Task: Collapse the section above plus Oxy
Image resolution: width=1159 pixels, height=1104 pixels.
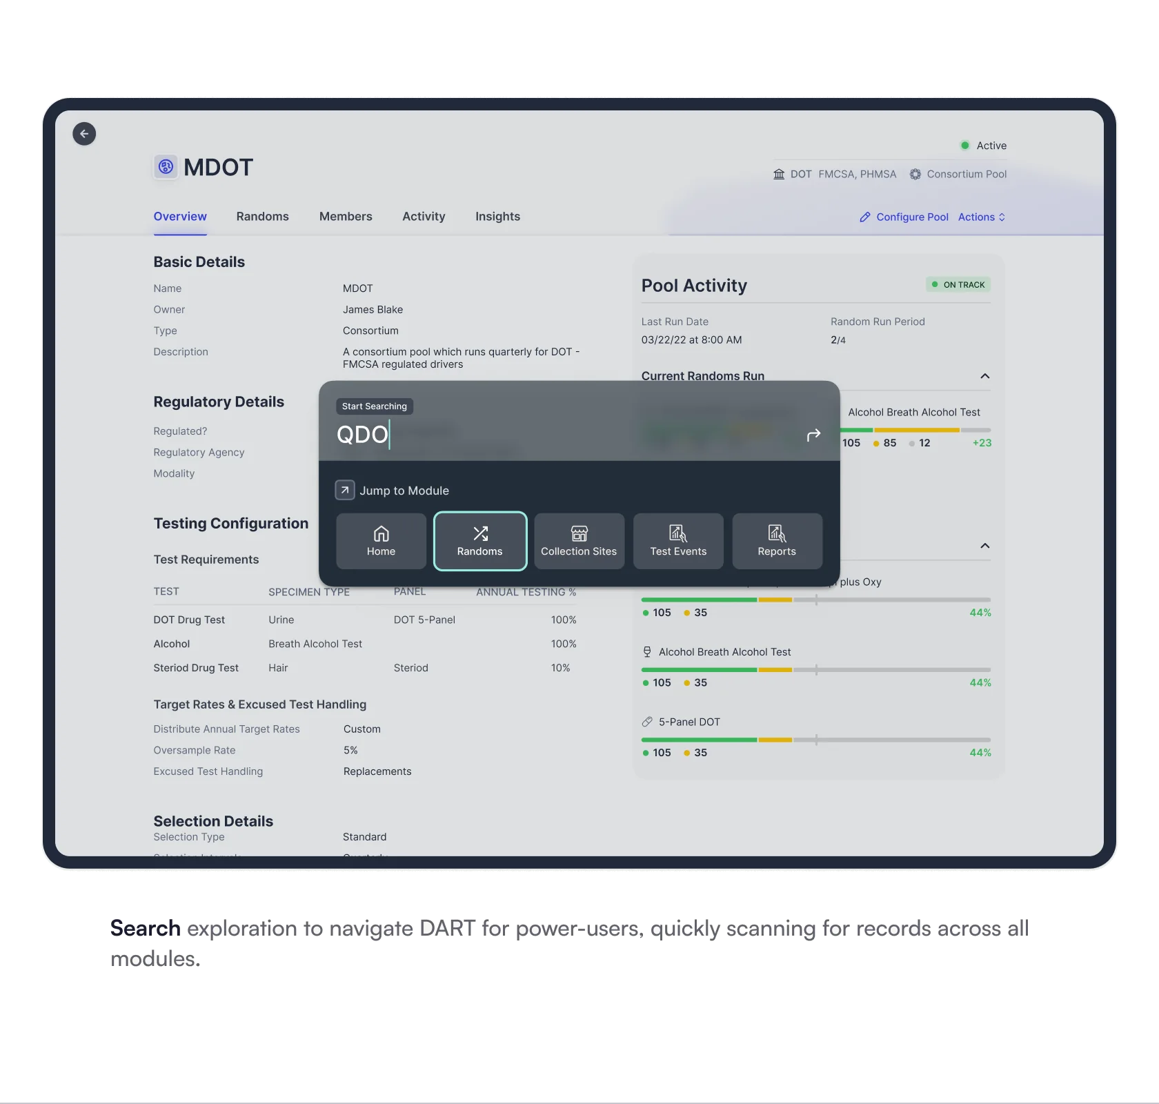Action: coord(985,546)
